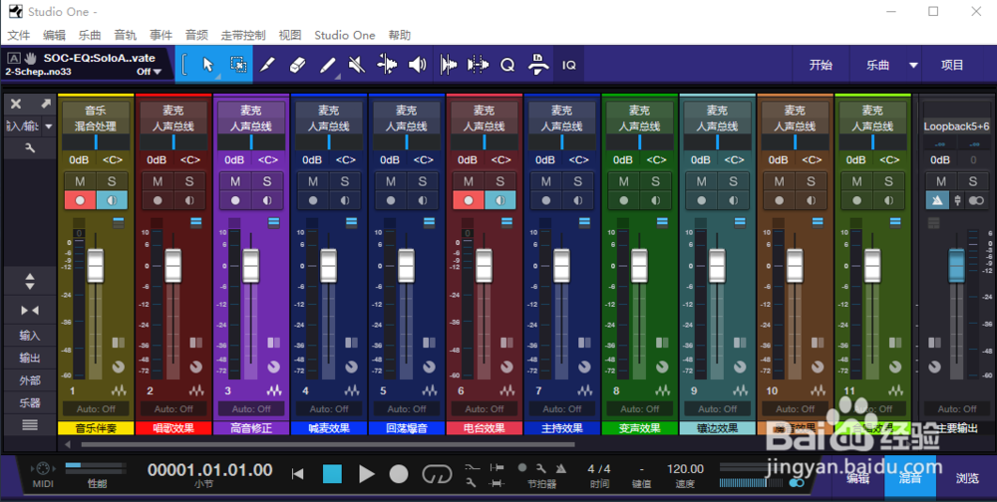Mute the 喊麦效果 channel
The image size is (997, 502).
[313, 181]
